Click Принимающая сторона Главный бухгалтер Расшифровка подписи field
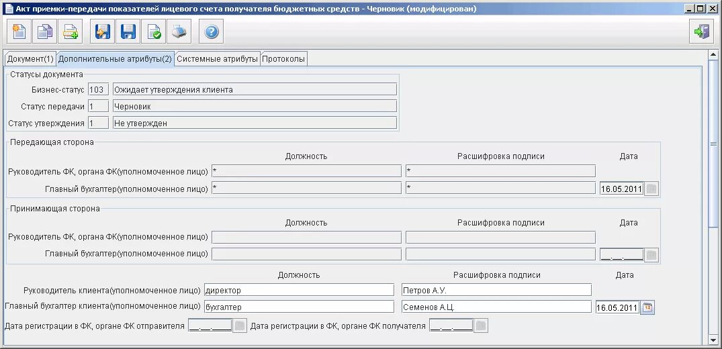The image size is (722, 349). click(500, 254)
